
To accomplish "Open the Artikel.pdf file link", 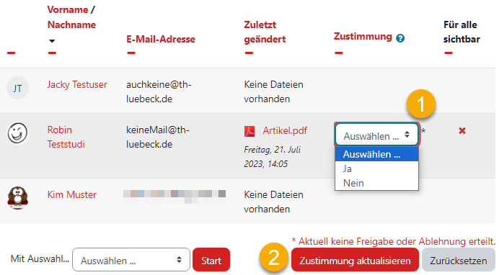I will pos(285,130).
